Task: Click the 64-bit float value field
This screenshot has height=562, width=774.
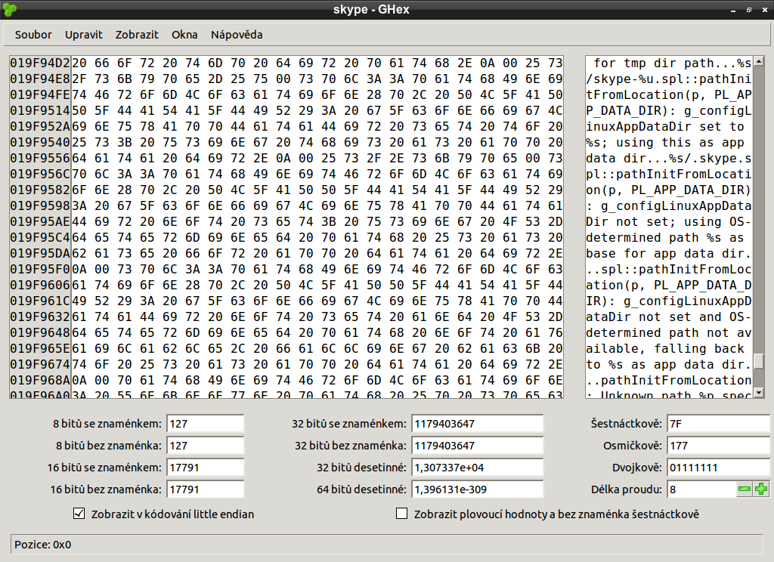Action: click(x=478, y=489)
